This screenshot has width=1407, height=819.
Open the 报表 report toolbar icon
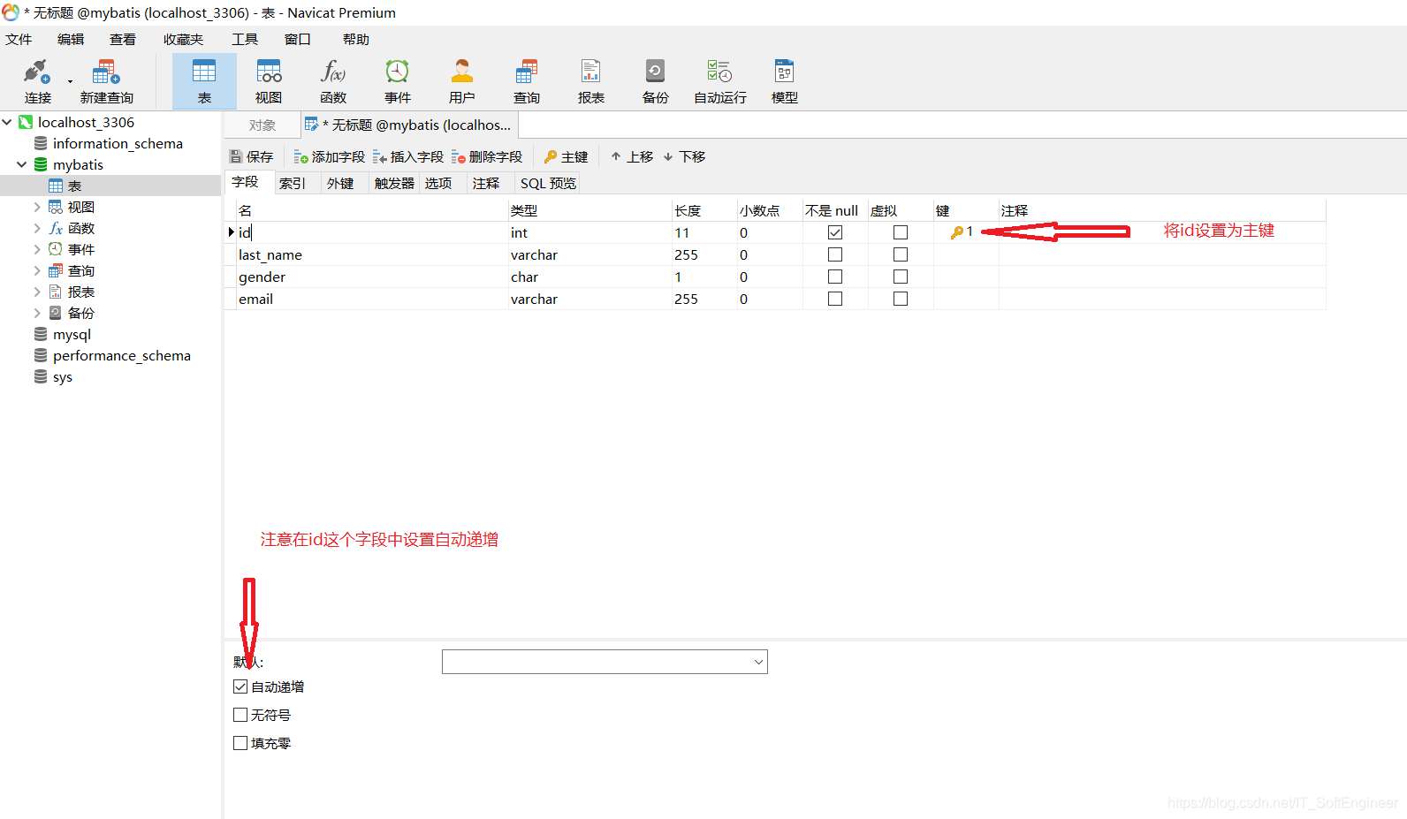591,81
